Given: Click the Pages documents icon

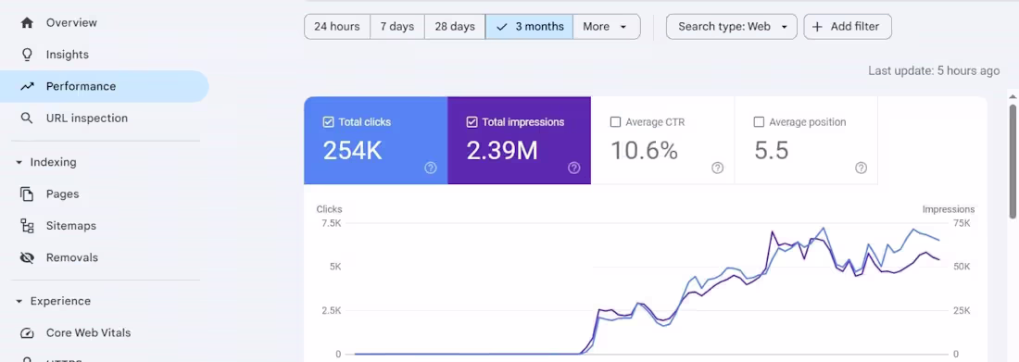Looking at the screenshot, I should click(x=27, y=193).
